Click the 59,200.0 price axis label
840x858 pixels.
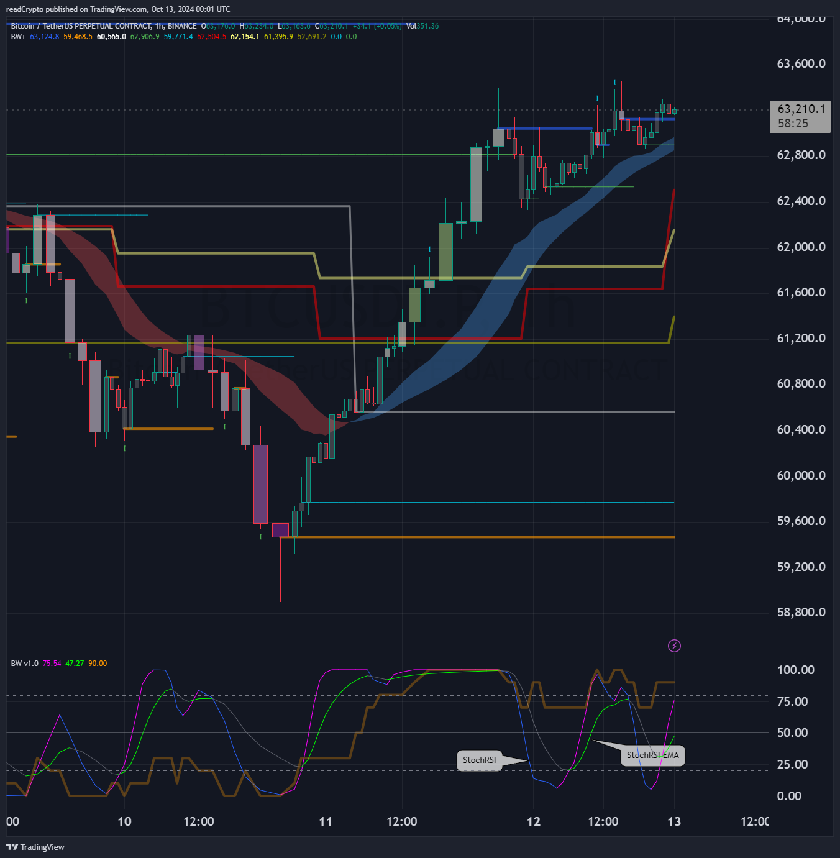pos(801,567)
